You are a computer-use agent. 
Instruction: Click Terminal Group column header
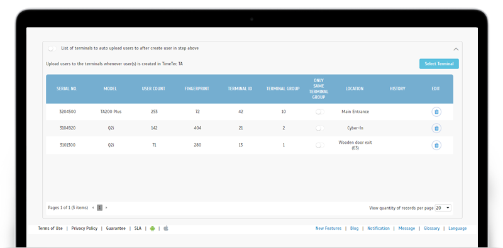pos(283,89)
